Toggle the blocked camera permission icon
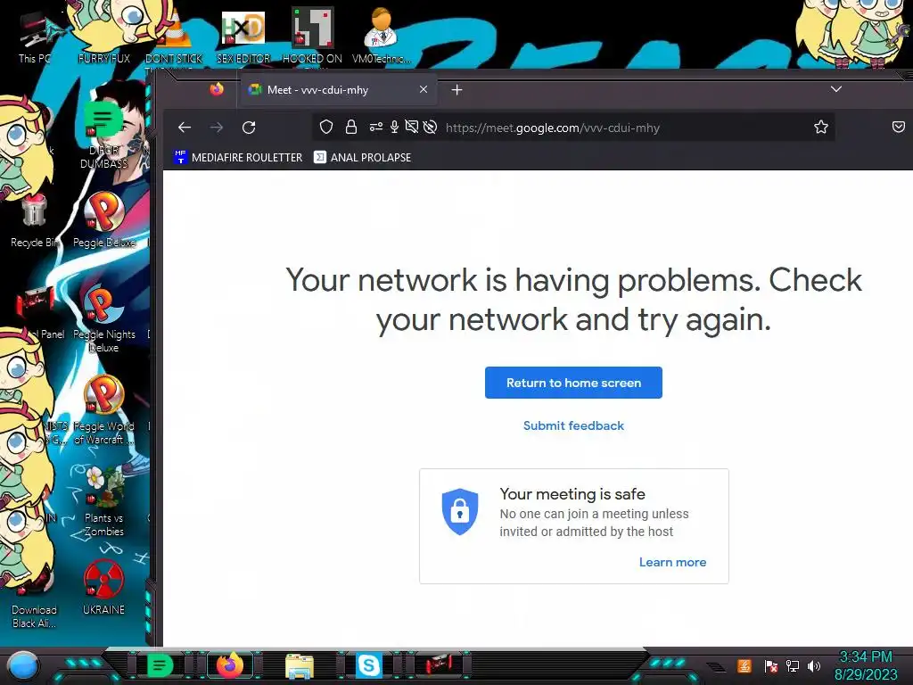This screenshot has height=685, width=913. click(x=412, y=127)
